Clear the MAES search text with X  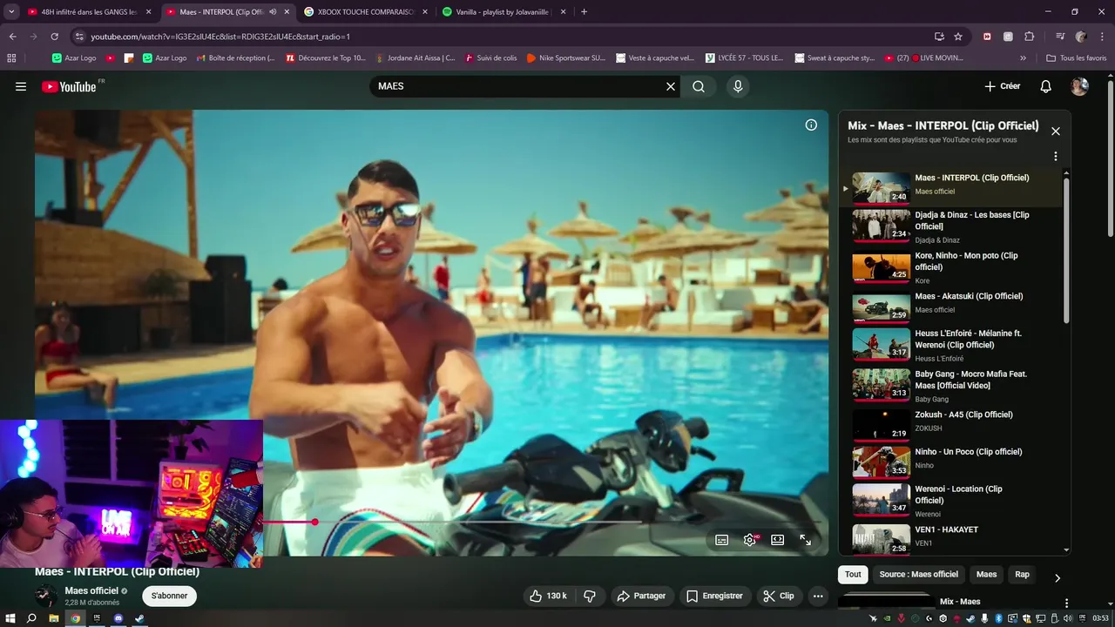[671, 86]
